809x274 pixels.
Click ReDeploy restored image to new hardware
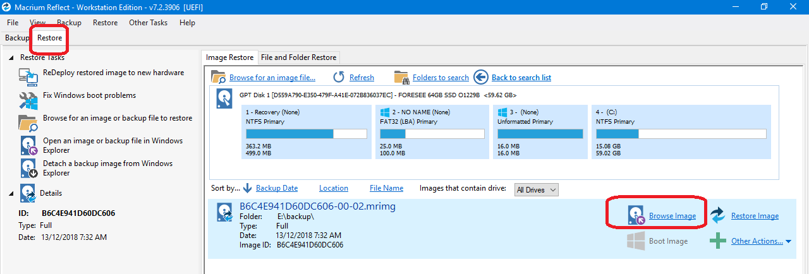click(114, 73)
